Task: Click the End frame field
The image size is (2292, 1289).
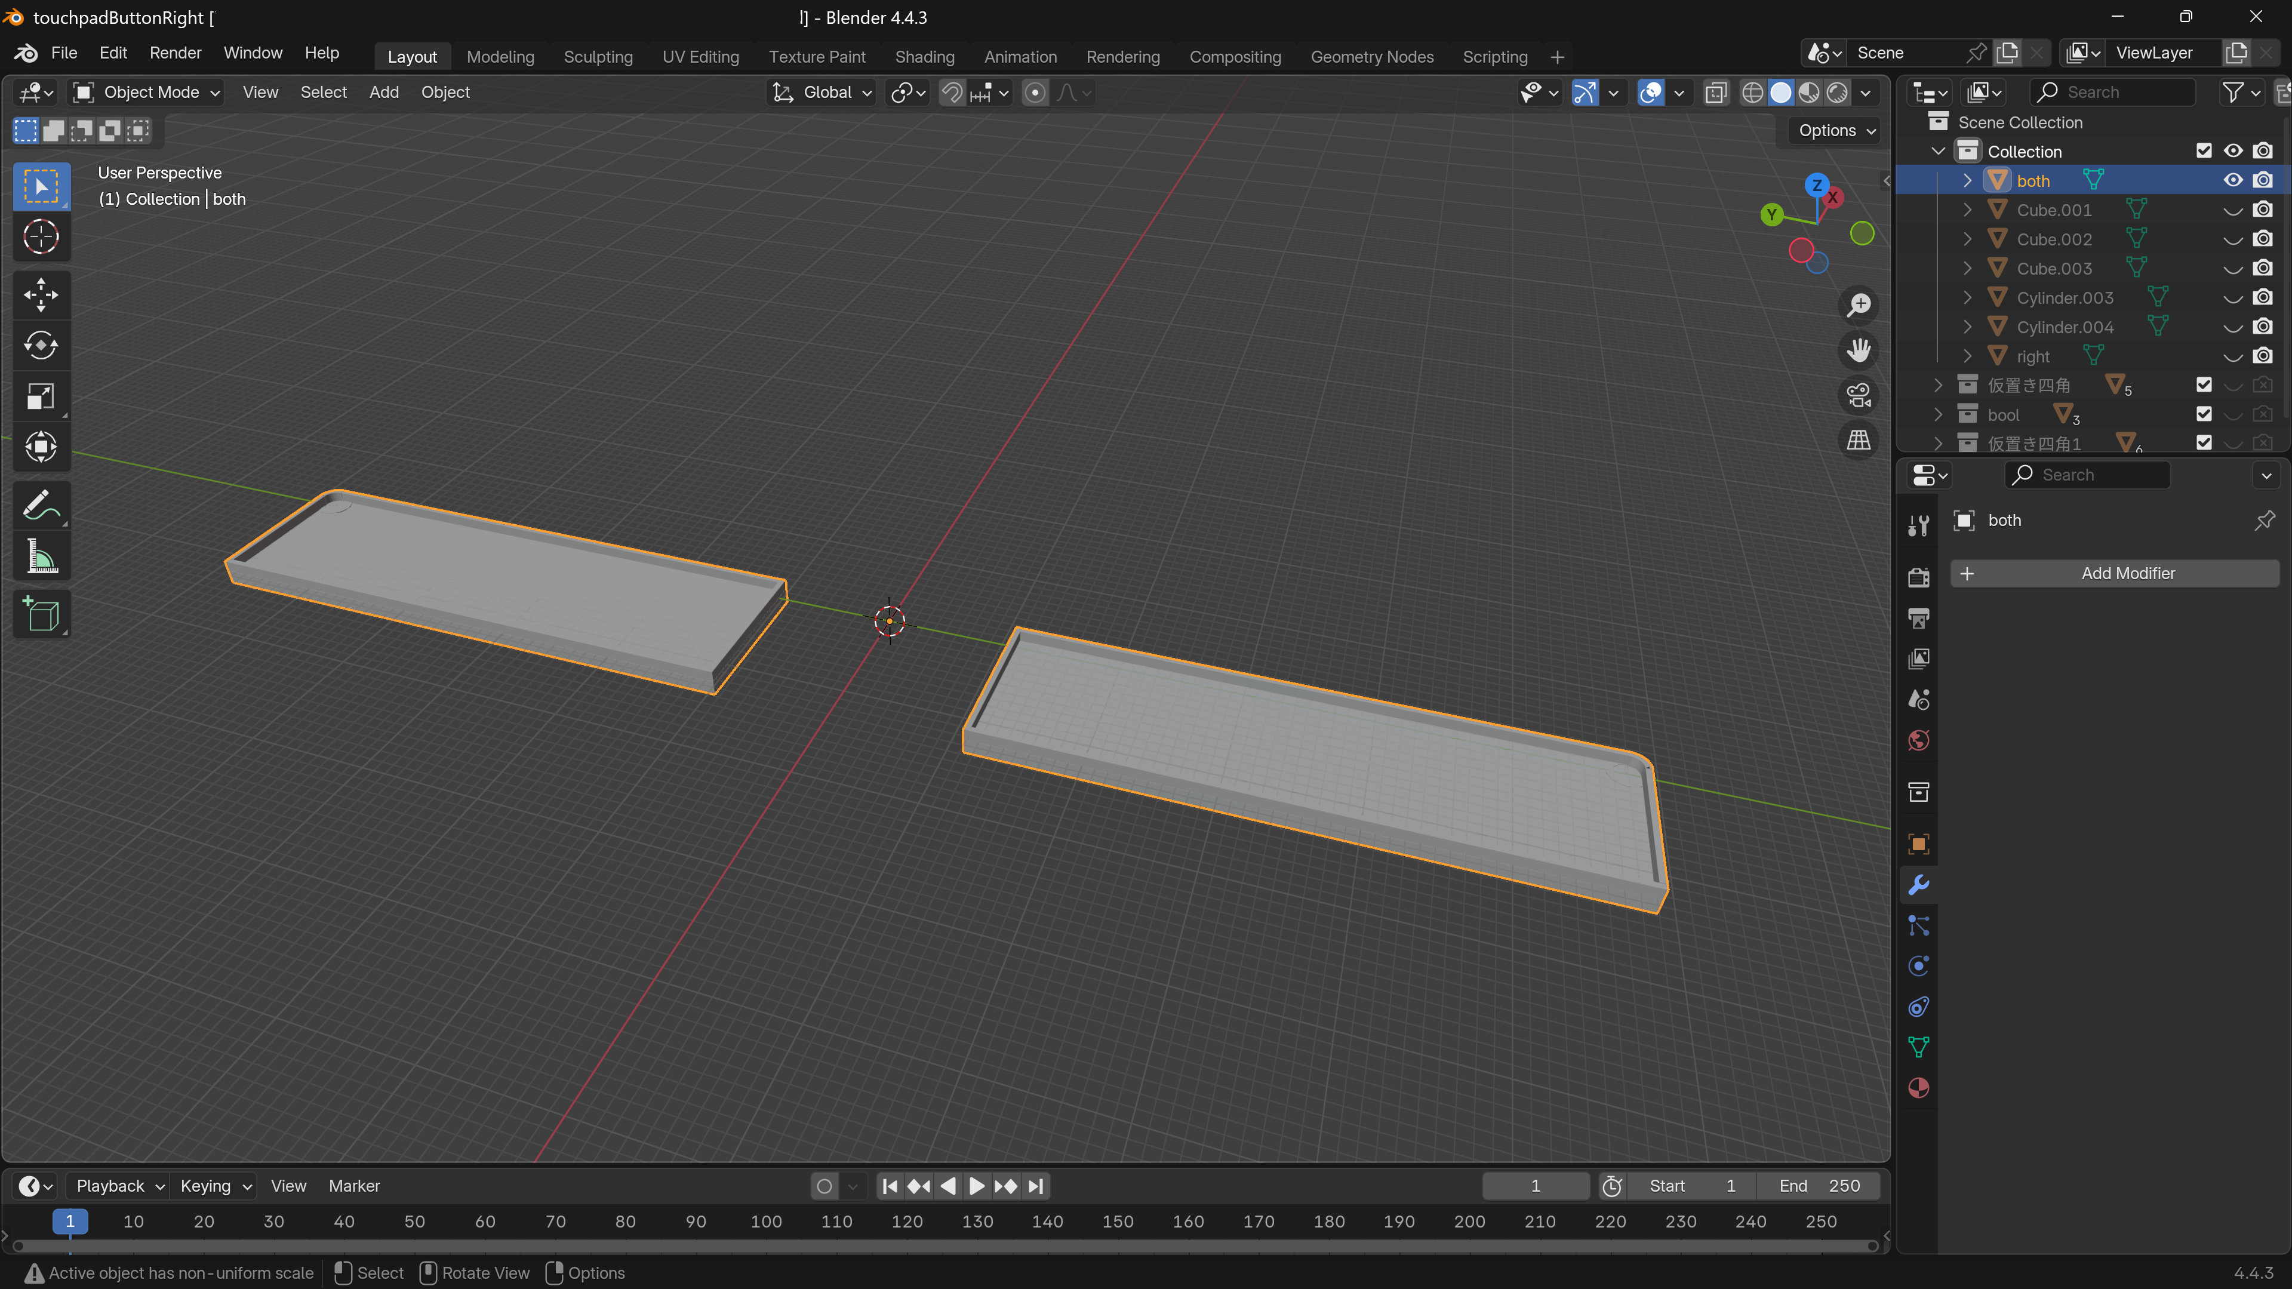Action: click(x=1819, y=1186)
